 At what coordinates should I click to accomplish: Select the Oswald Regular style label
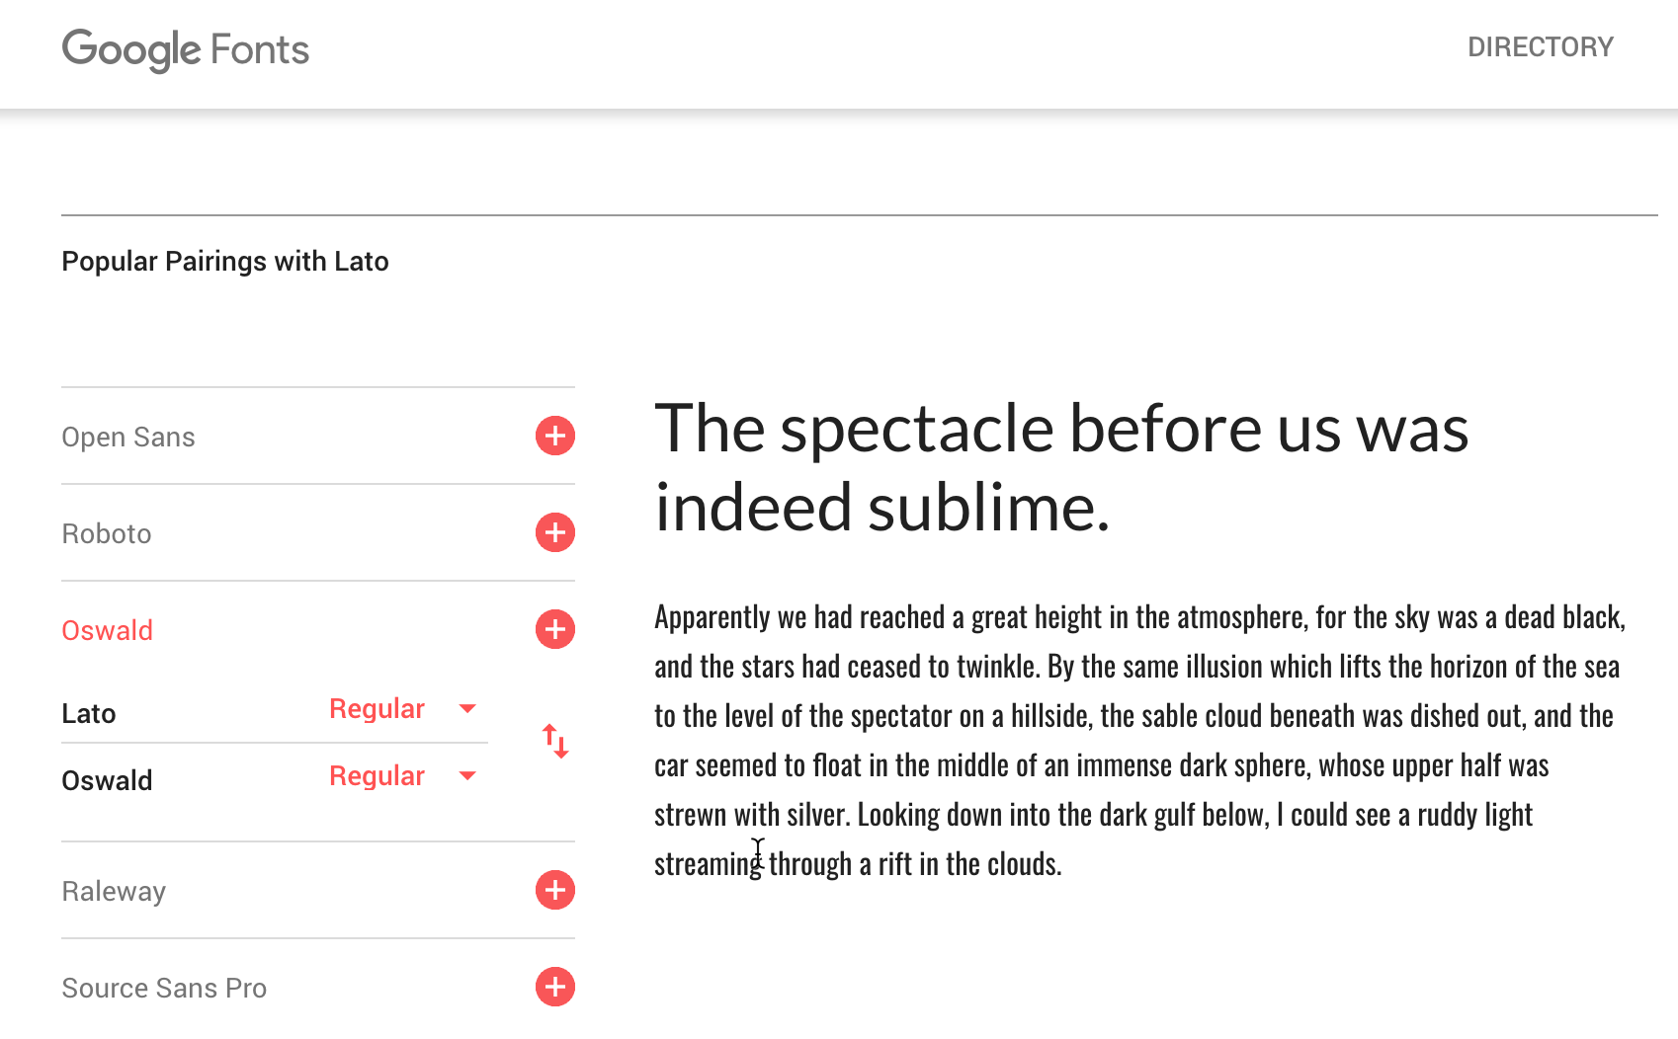[377, 776]
